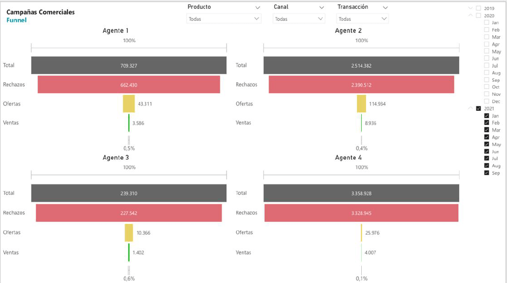Select Agente 4 gray Total bar
507x283 pixels.
(361, 193)
